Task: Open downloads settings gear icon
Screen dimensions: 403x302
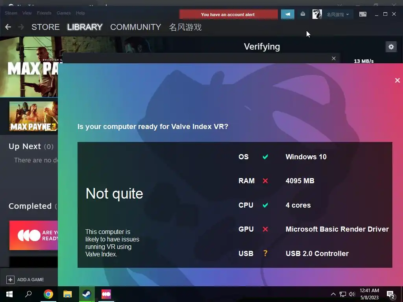Action: [x=391, y=47]
